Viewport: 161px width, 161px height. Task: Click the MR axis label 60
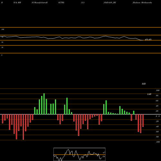point(157,101)
